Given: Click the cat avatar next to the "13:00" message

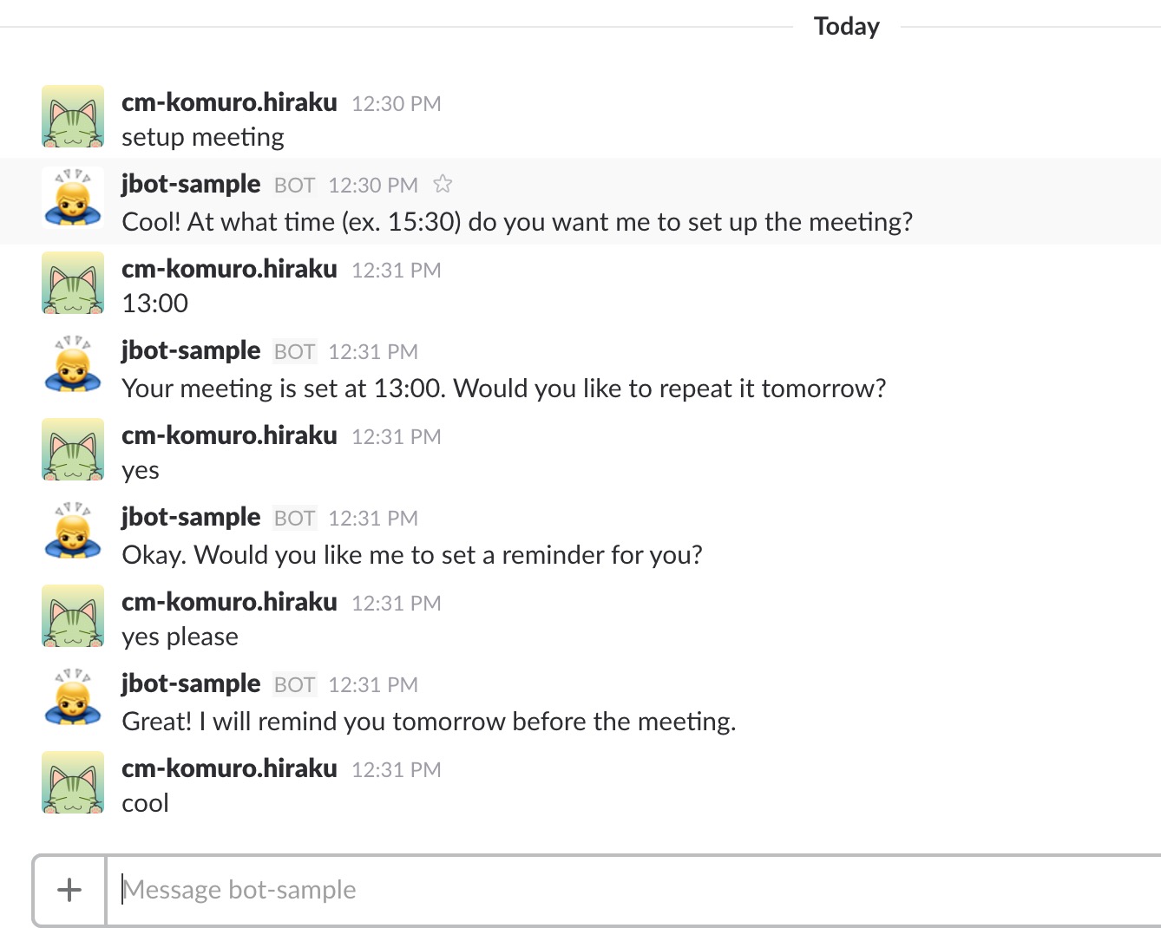Looking at the screenshot, I should [72, 283].
